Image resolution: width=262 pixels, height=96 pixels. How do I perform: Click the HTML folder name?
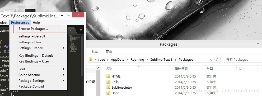116,76
